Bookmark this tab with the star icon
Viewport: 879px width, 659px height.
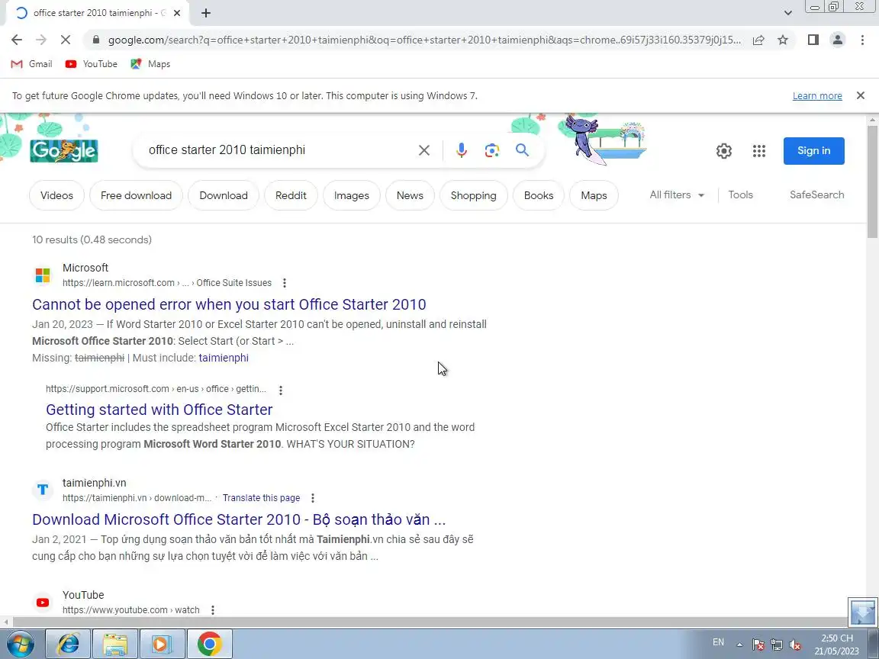(783, 40)
